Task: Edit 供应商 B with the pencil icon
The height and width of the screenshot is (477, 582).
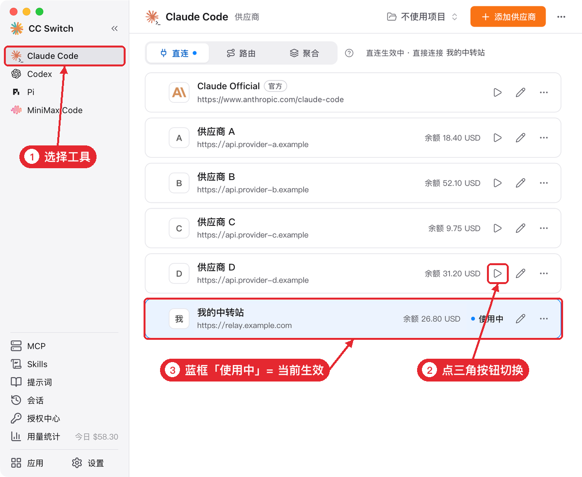Action: point(520,183)
